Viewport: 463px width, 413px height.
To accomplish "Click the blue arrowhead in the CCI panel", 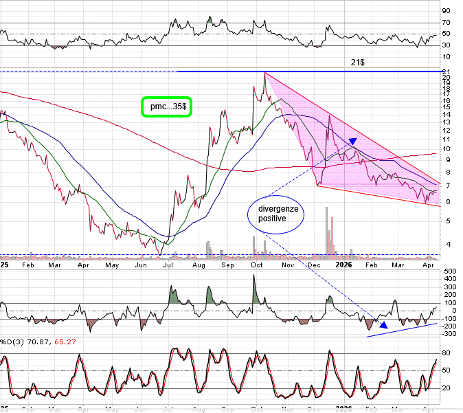I will click(385, 324).
